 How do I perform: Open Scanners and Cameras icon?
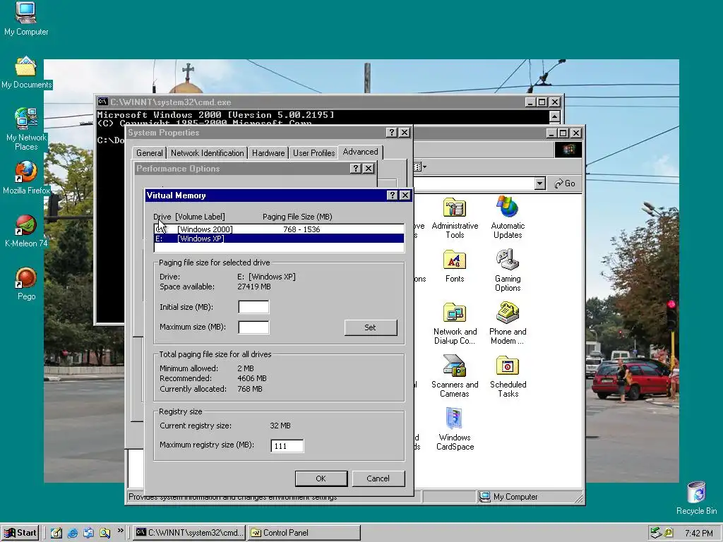[455, 377]
